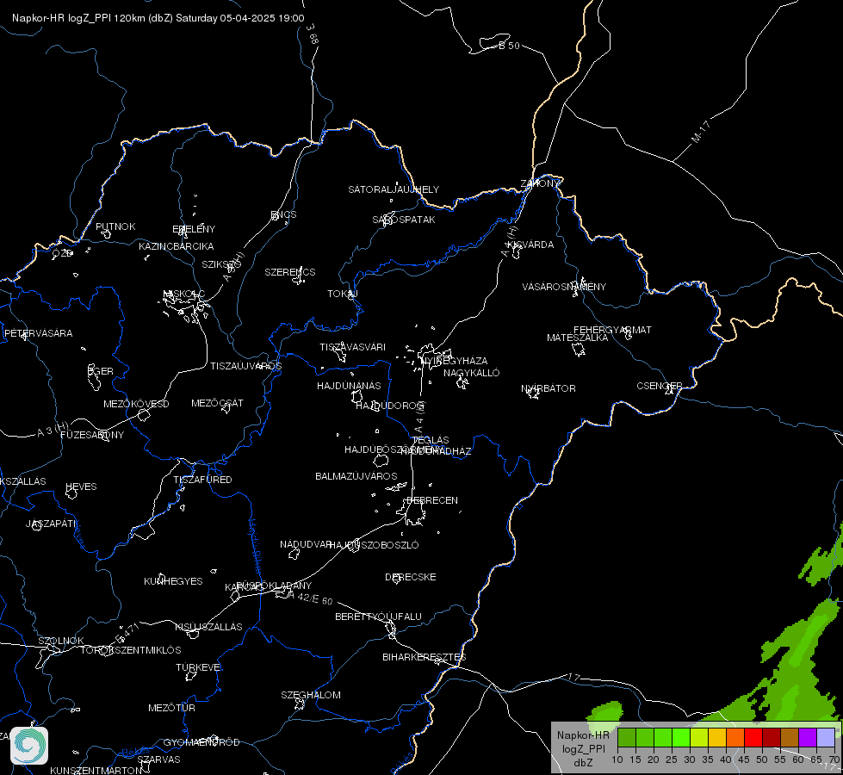Click the BERETTYOUJFALU label
This screenshot has width=843, height=775.
(378, 617)
